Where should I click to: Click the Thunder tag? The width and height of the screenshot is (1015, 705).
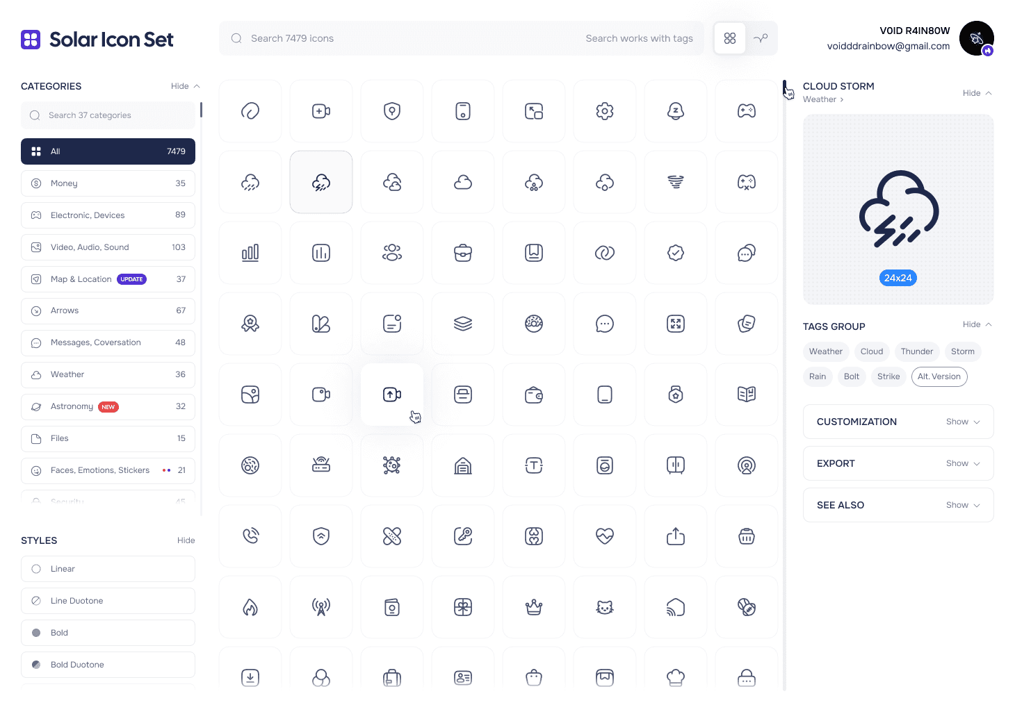click(916, 351)
